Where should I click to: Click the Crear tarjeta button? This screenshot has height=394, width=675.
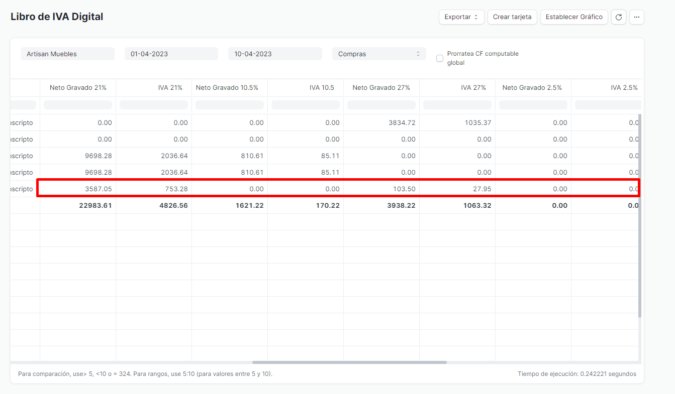point(512,17)
